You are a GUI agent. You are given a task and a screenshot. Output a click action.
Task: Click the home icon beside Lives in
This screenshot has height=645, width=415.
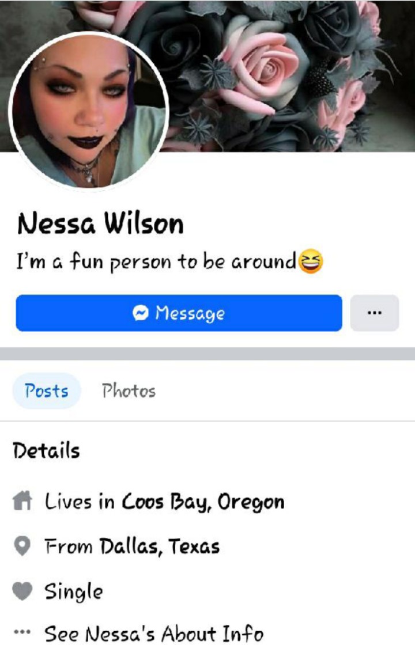[x=22, y=501]
